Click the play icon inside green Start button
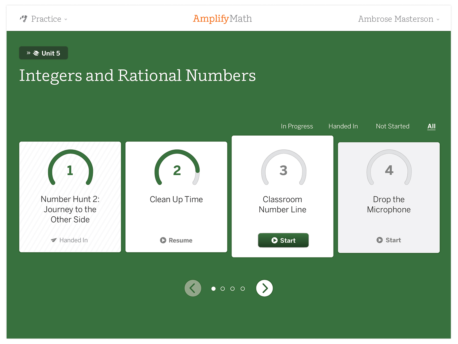Image resolution: width=458 pixels, height=344 pixels. [275, 240]
